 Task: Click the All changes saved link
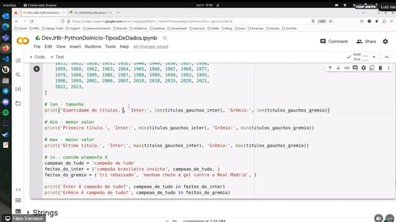pos(151,47)
